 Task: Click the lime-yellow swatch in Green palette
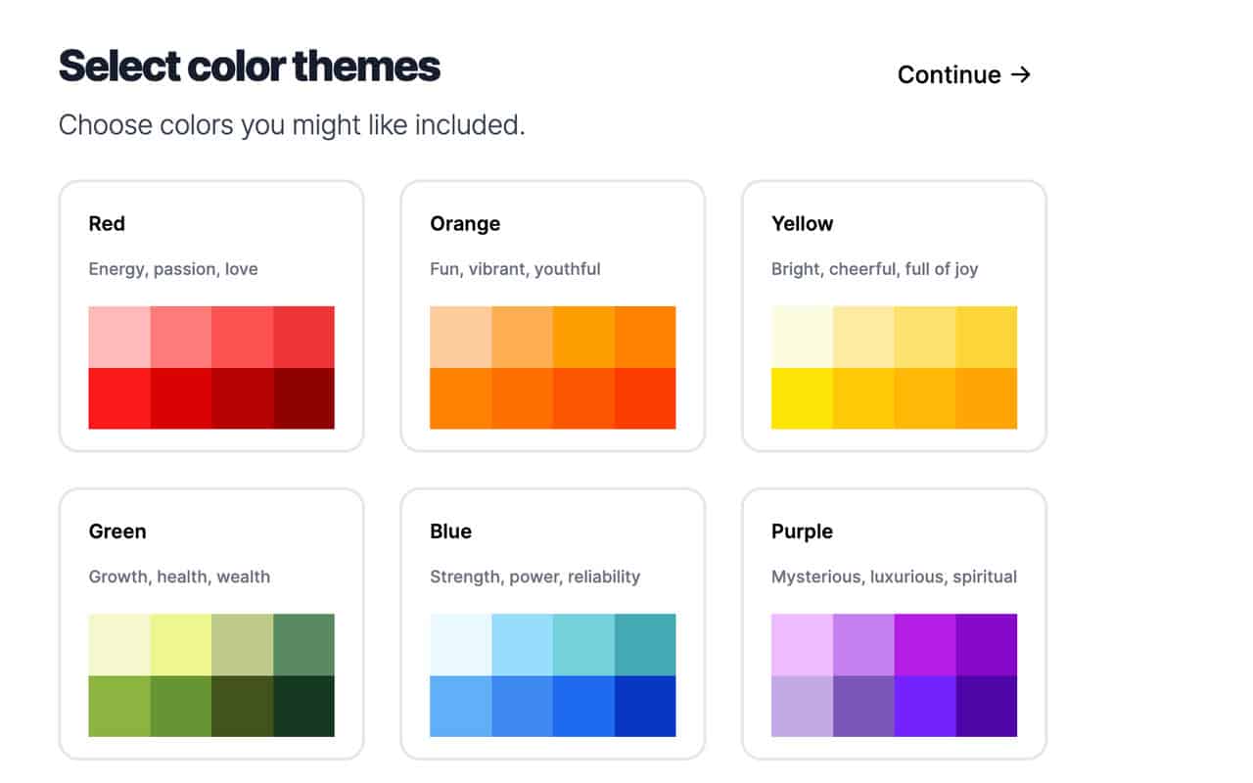click(181, 644)
